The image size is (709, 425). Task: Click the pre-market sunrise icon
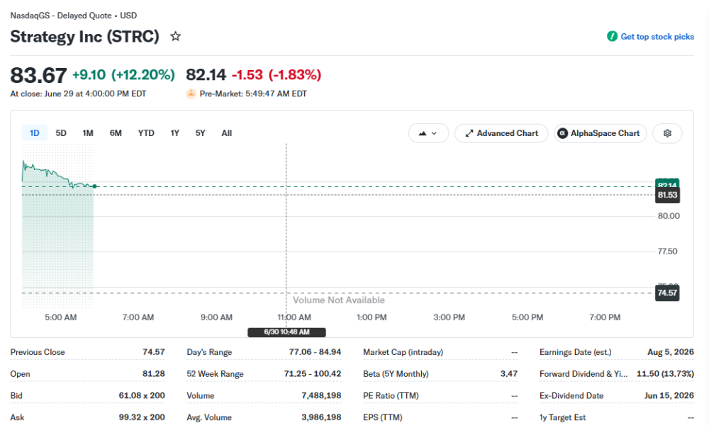click(191, 93)
